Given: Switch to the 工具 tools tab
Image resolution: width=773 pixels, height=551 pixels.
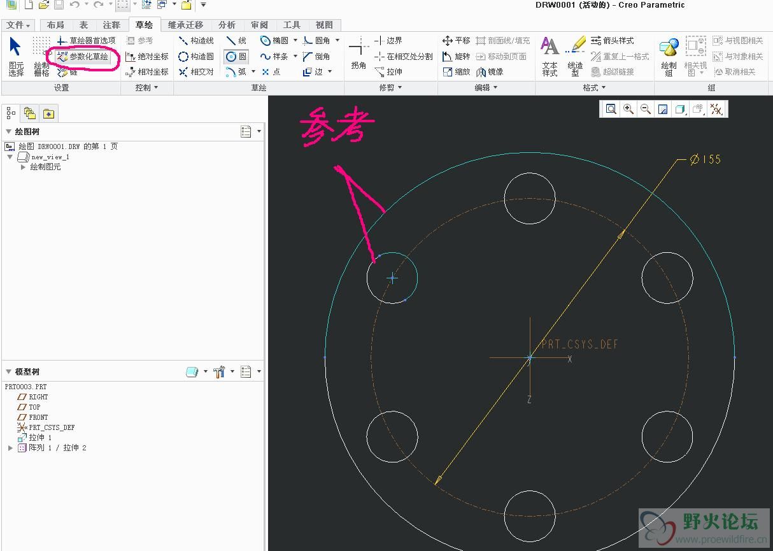Looking at the screenshot, I should tap(292, 25).
